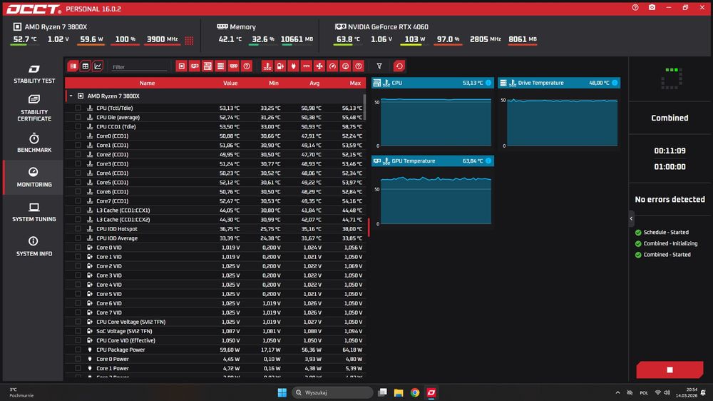Tick the checkbox for L3 Cache (CCD1:CCX1)
713x401 pixels.
click(x=78, y=210)
